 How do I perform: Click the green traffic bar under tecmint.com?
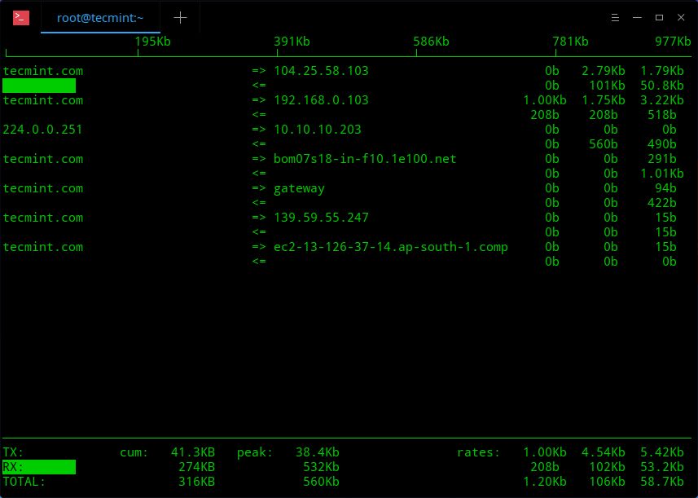click(39, 86)
